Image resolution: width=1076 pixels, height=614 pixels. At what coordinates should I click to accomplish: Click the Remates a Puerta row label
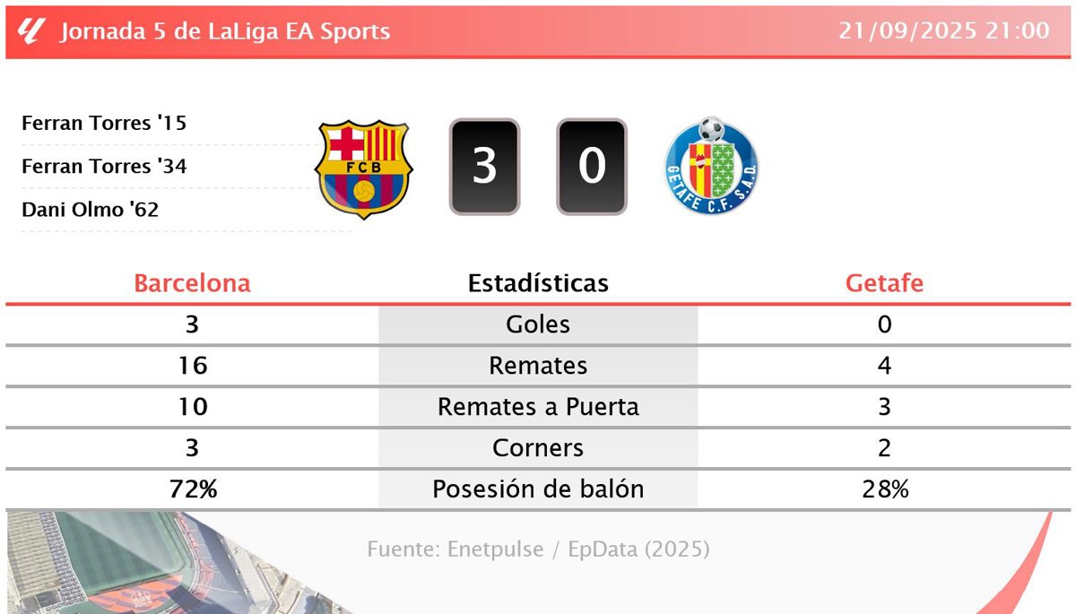(538, 407)
